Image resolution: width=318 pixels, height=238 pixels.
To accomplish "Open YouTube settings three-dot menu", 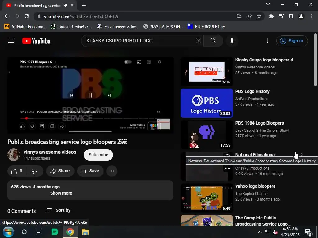I will (267, 41).
